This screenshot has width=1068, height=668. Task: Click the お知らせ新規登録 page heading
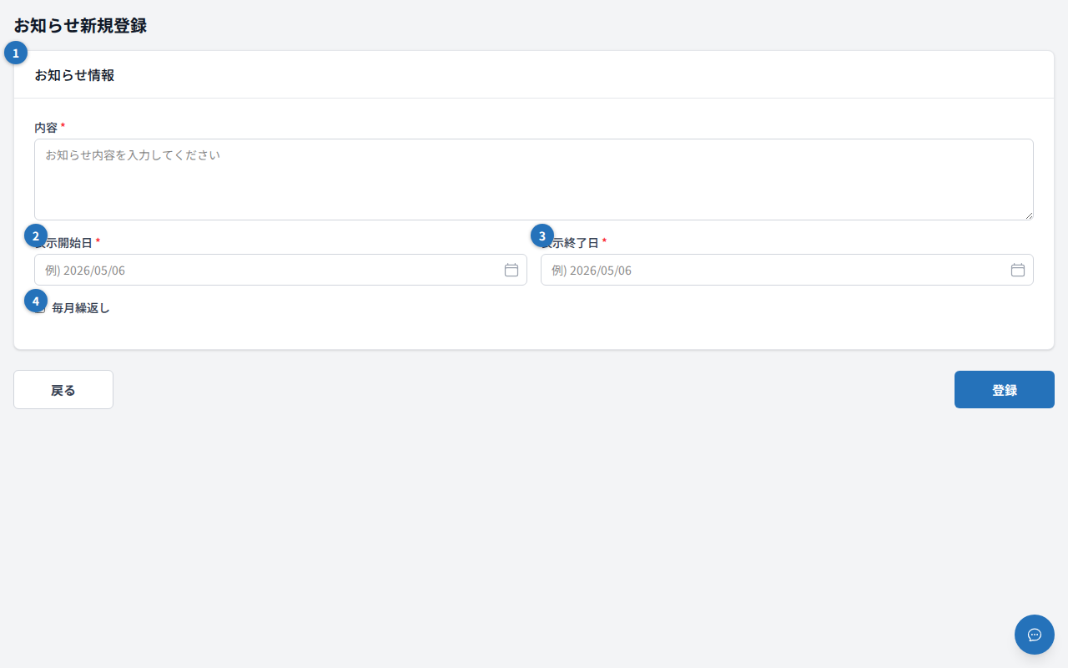tap(80, 25)
